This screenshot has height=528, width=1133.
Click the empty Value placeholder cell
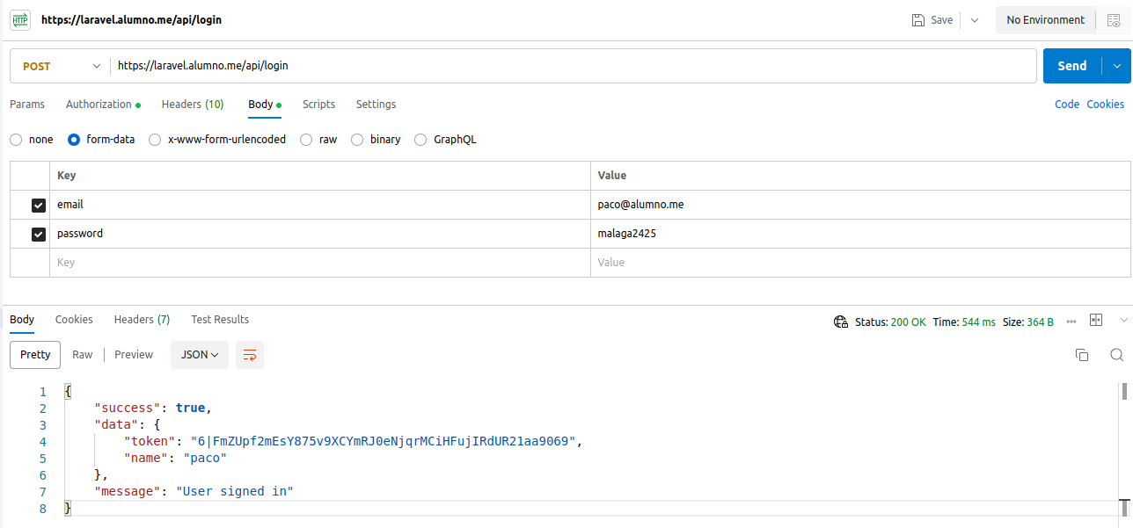coord(860,263)
